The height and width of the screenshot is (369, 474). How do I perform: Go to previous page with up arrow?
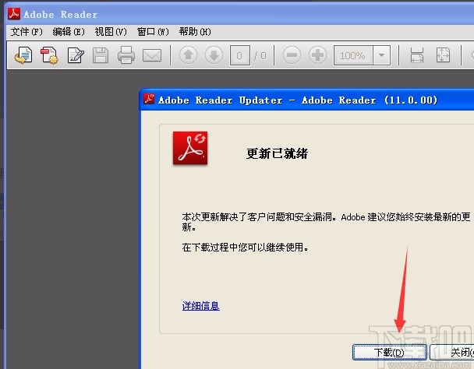coord(189,55)
